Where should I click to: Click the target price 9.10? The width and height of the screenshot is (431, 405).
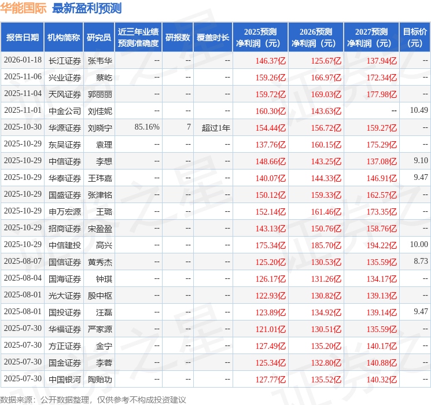[x=421, y=161]
